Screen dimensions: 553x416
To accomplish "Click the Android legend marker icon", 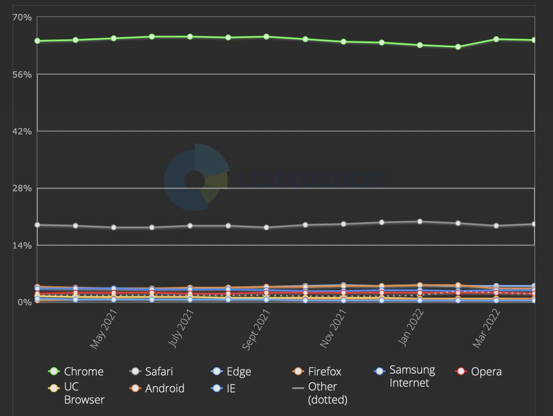I will pyautogui.click(x=135, y=388).
